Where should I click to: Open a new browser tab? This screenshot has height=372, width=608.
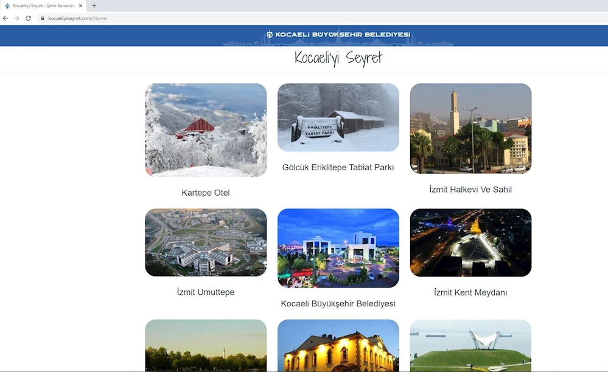94,5
